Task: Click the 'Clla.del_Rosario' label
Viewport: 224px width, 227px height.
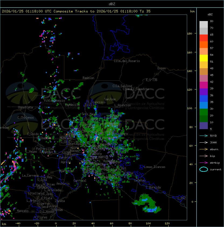Action: 127,61
